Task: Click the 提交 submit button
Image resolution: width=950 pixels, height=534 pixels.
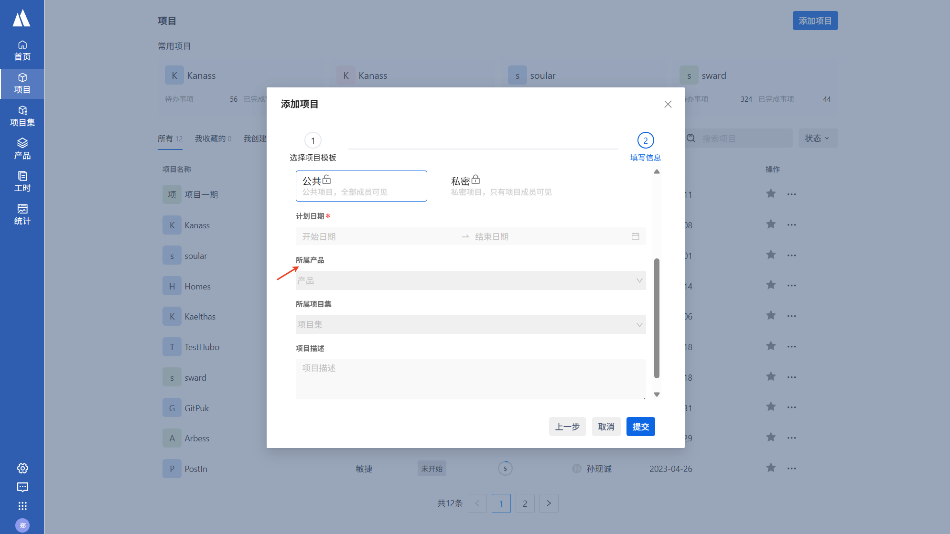Action: (640, 427)
